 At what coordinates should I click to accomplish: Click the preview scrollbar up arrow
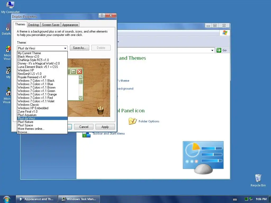[x=80, y=77]
